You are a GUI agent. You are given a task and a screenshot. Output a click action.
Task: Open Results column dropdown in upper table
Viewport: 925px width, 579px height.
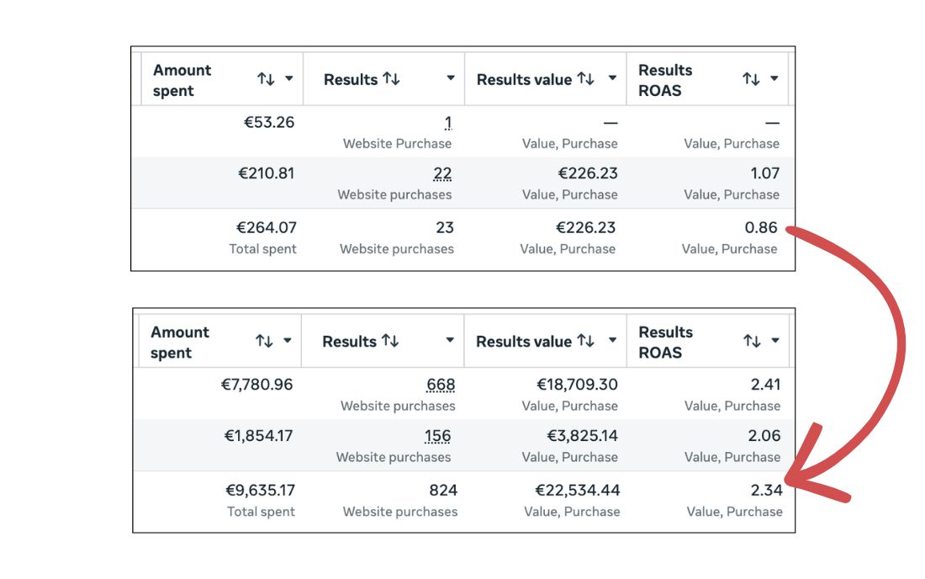click(451, 79)
